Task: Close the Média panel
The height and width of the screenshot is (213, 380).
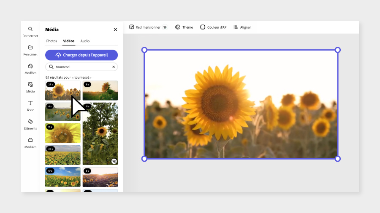Action: (115, 29)
